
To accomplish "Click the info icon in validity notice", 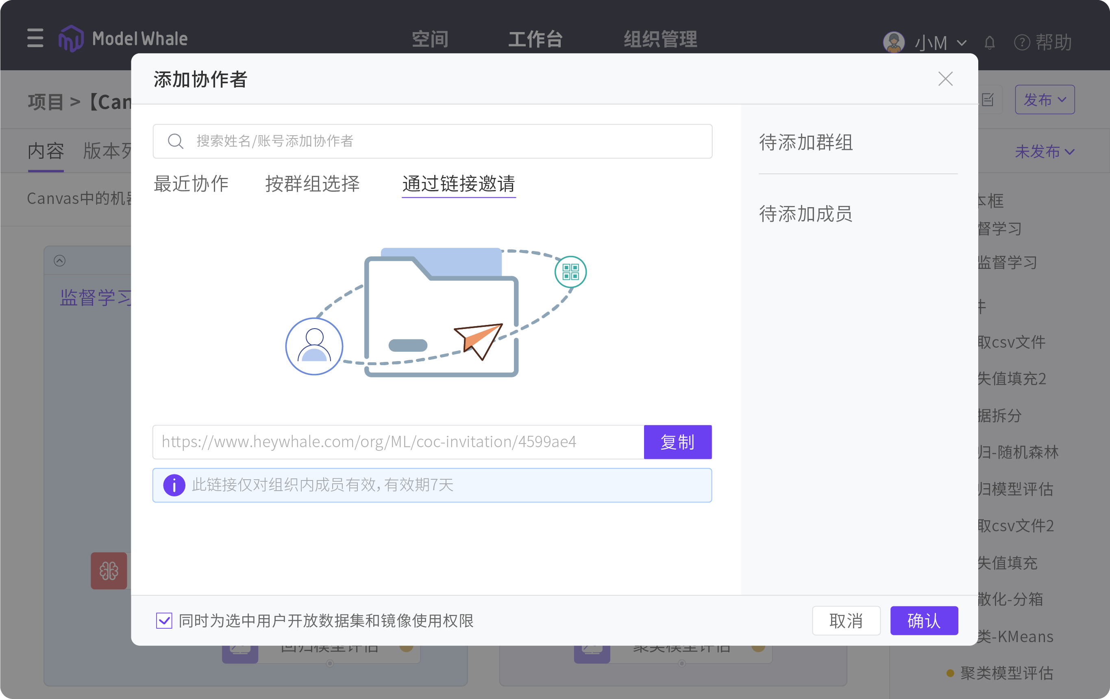I will [x=174, y=485].
